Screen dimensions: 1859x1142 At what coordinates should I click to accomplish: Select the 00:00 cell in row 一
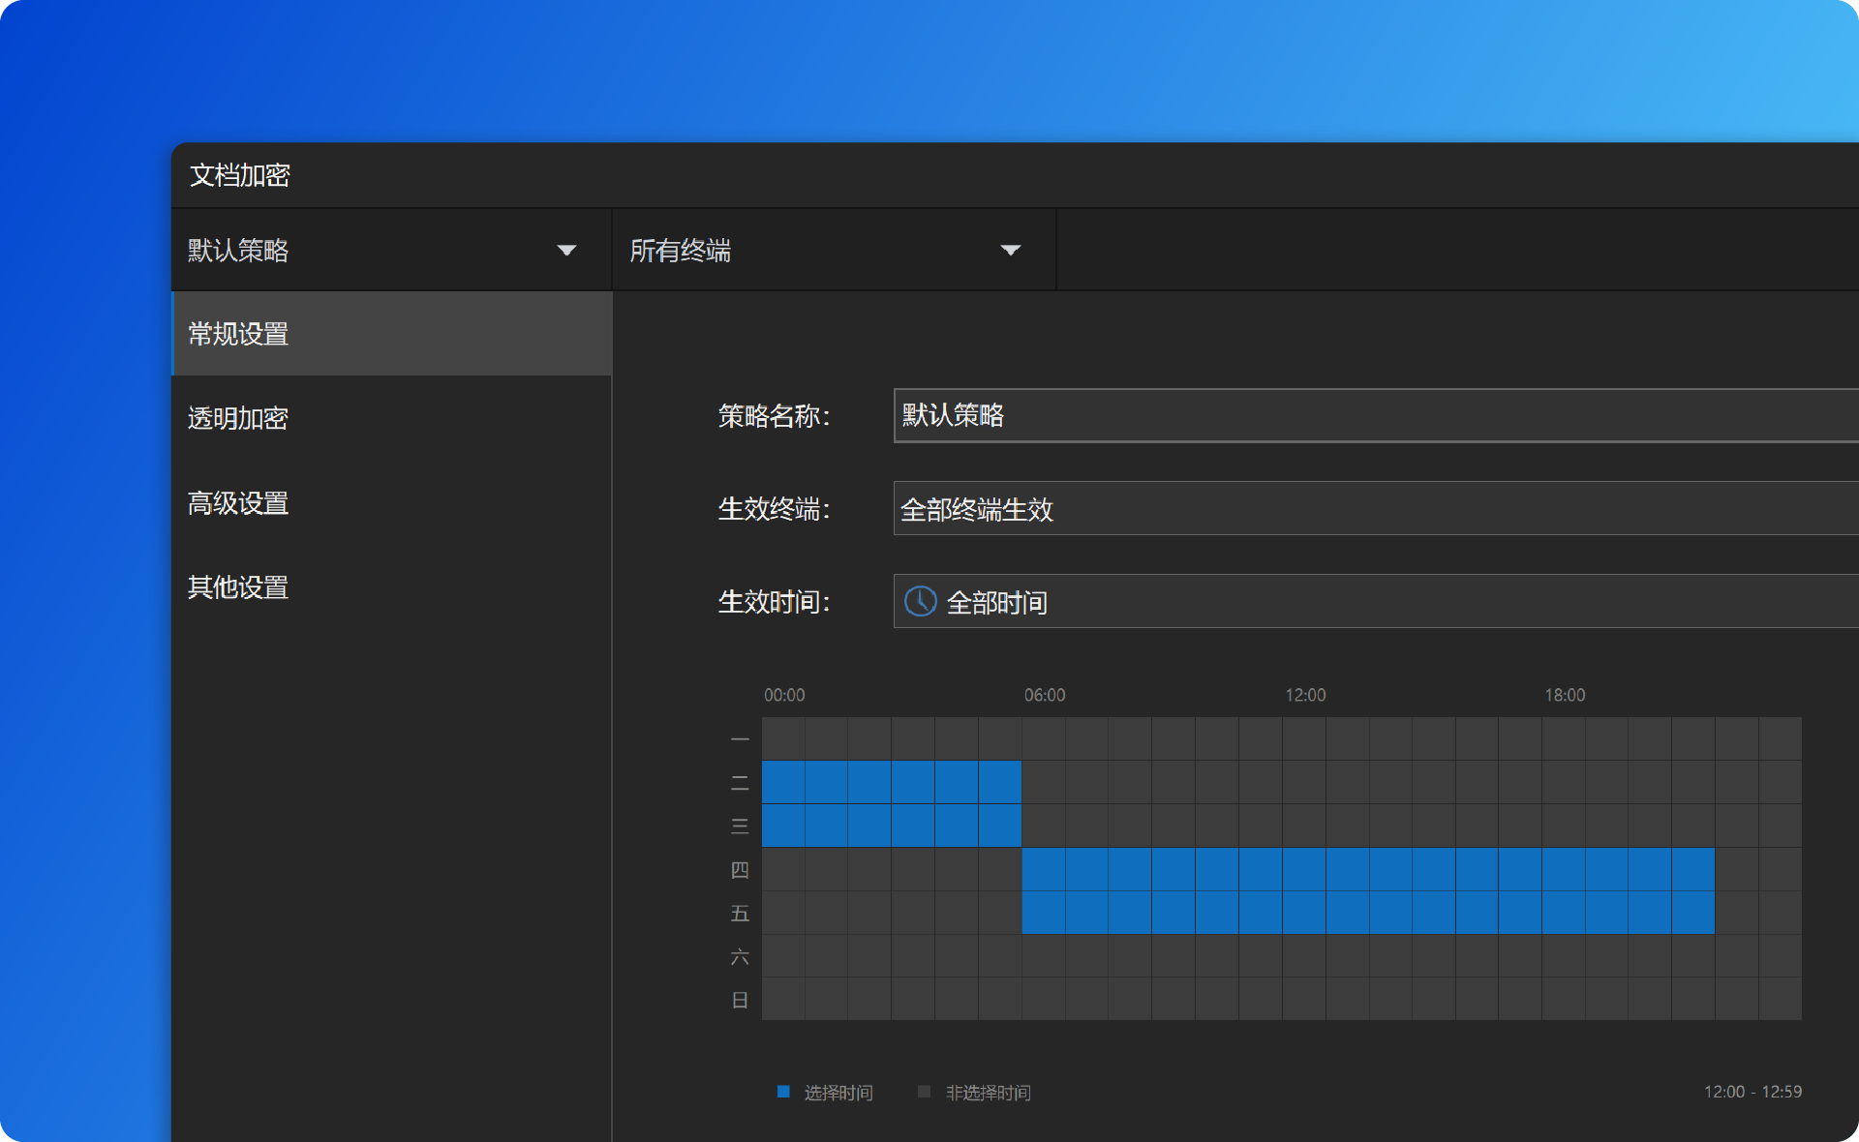pos(783,738)
